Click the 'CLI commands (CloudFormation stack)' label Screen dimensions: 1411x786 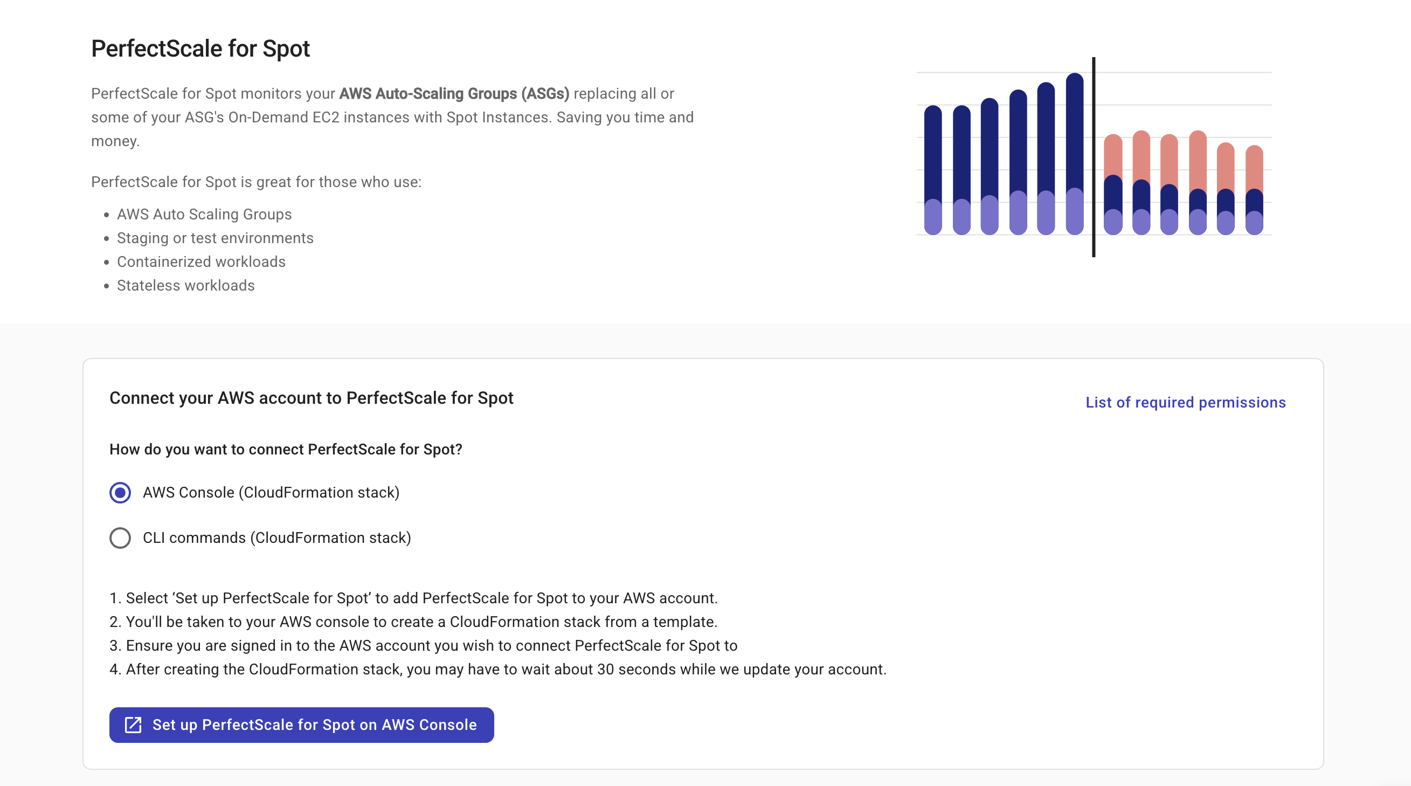tap(276, 538)
